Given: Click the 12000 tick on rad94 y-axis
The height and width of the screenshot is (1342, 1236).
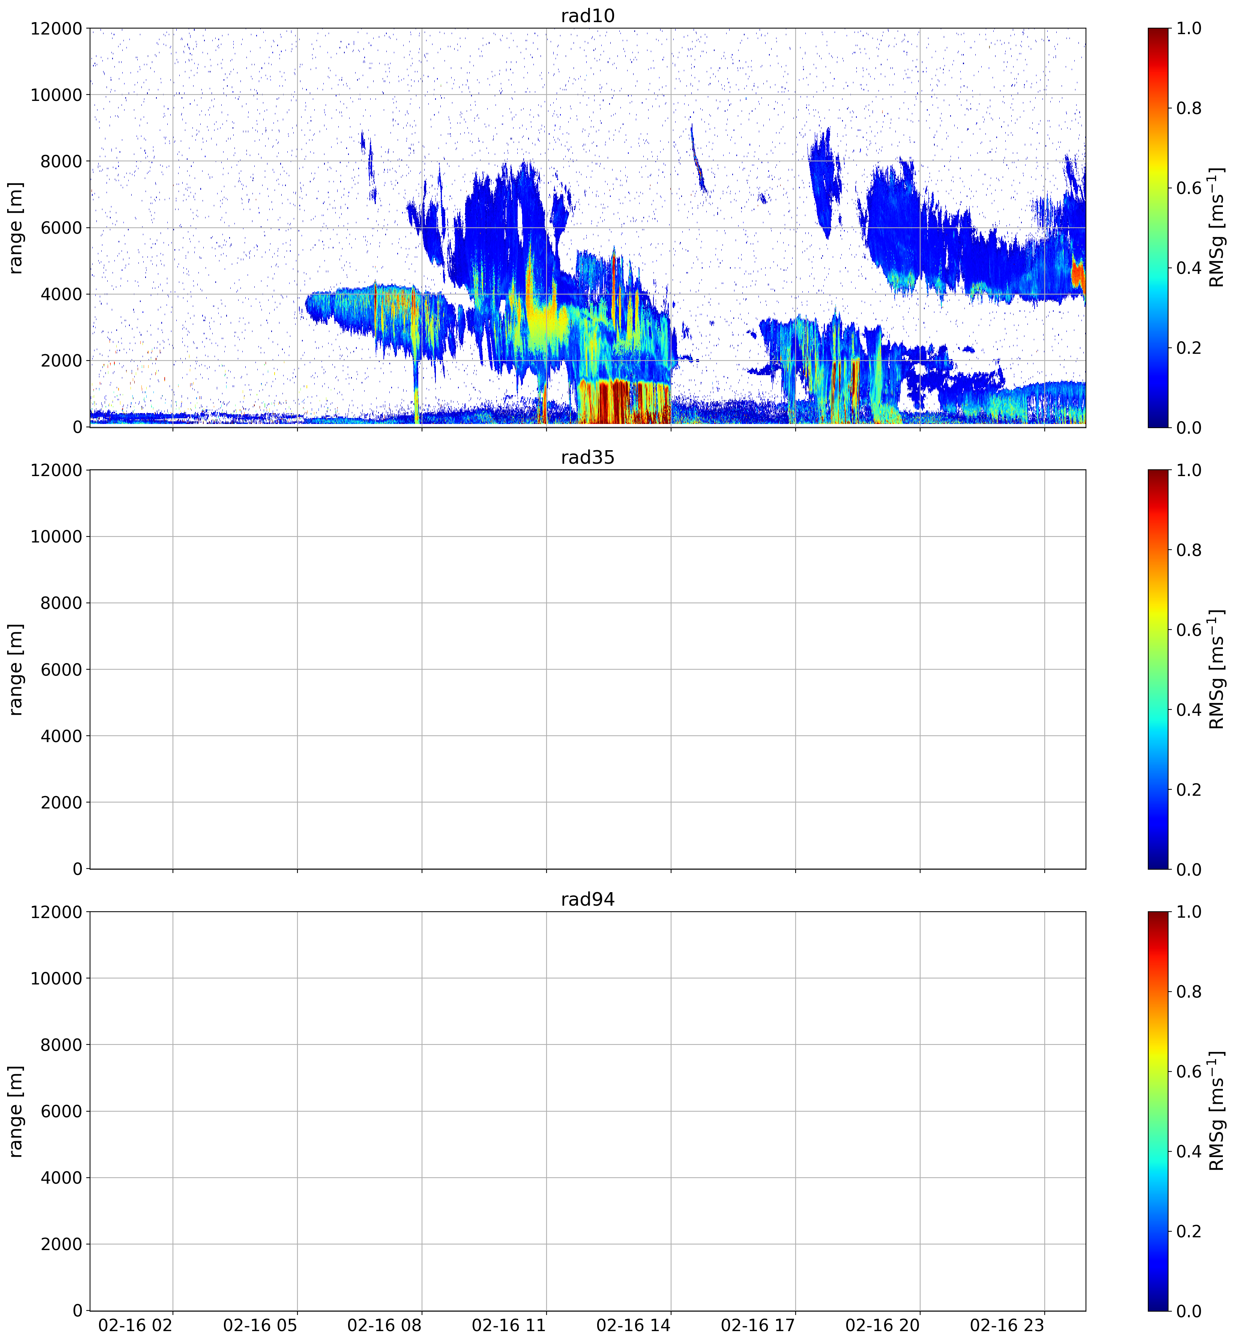Looking at the screenshot, I should (x=56, y=912).
